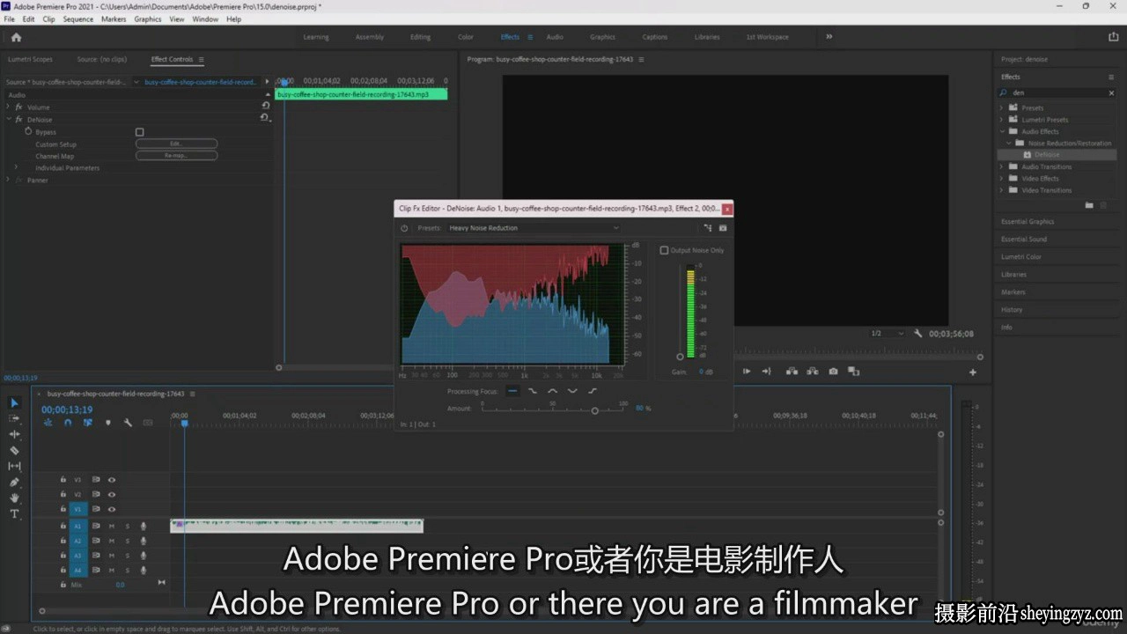Show more workspaces chevron
This screenshot has width=1127, height=634.
pyautogui.click(x=829, y=37)
